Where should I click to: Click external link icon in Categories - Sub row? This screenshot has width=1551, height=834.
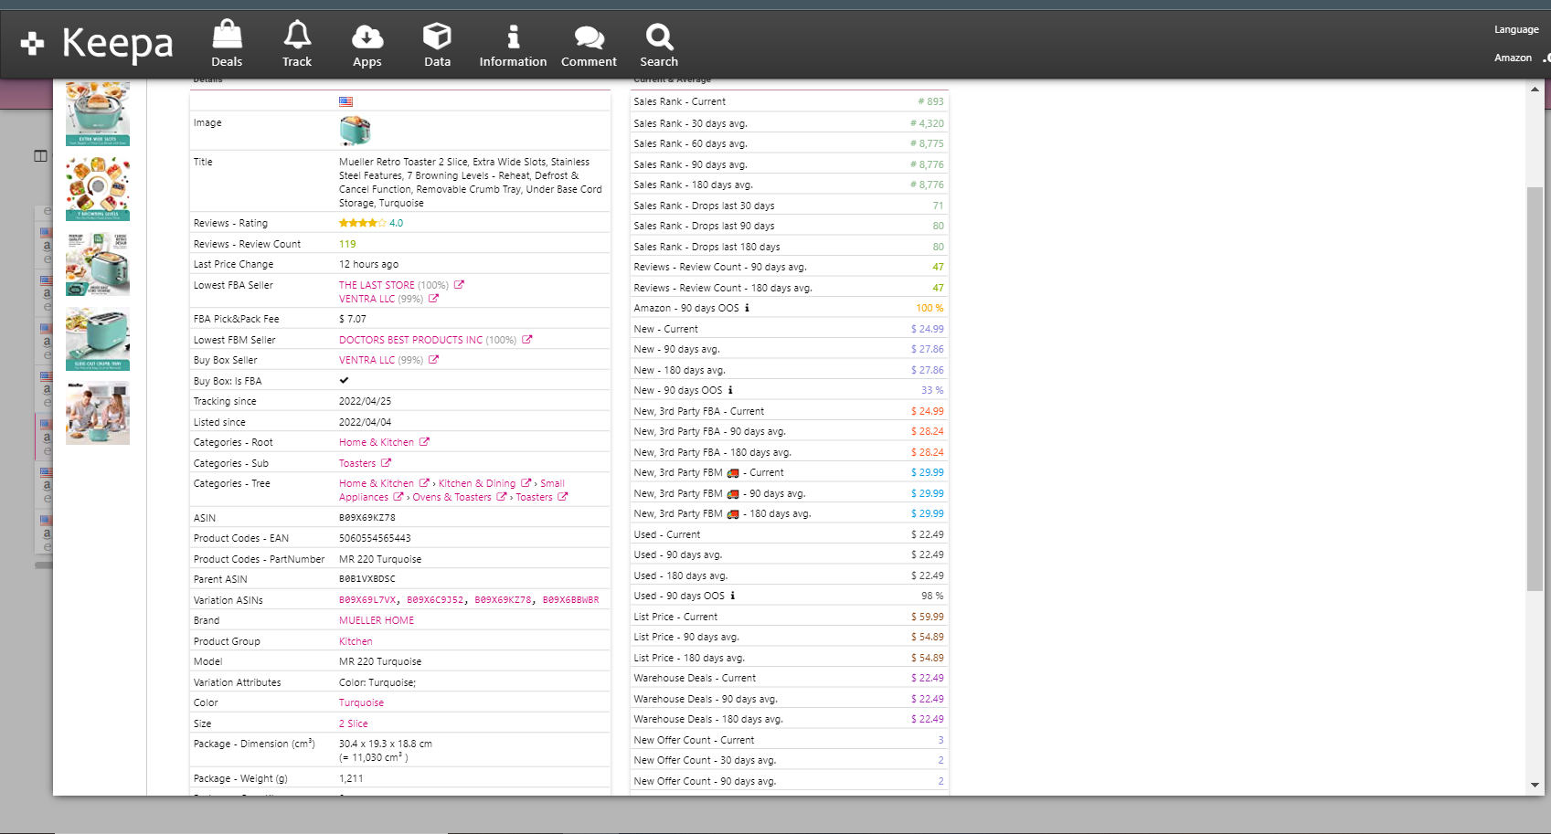pos(386,463)
